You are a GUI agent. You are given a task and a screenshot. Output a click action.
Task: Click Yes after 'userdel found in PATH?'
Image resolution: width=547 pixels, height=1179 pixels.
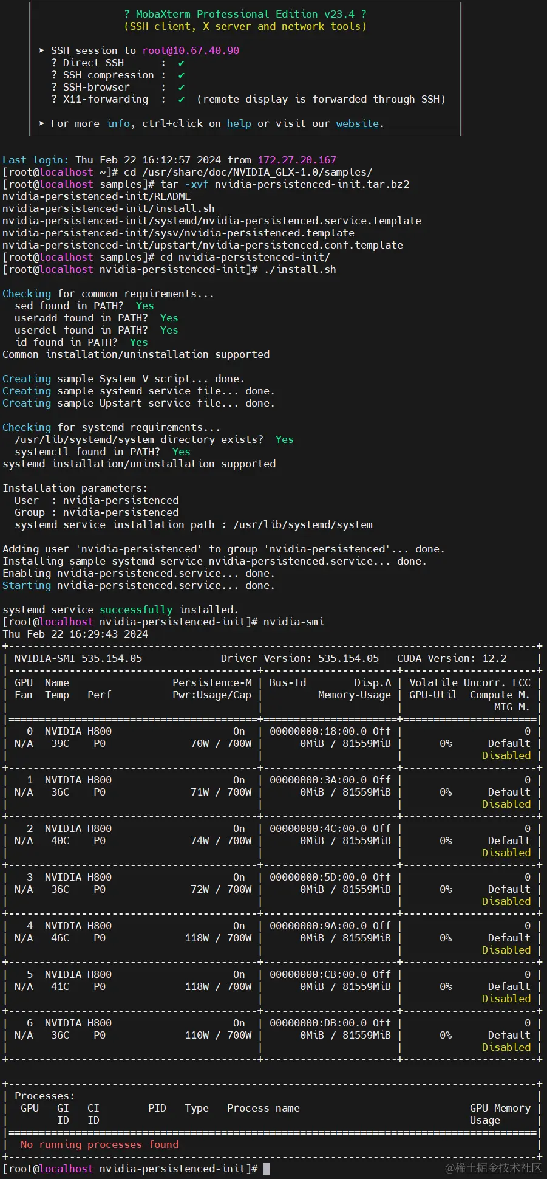tap(169, 330)
